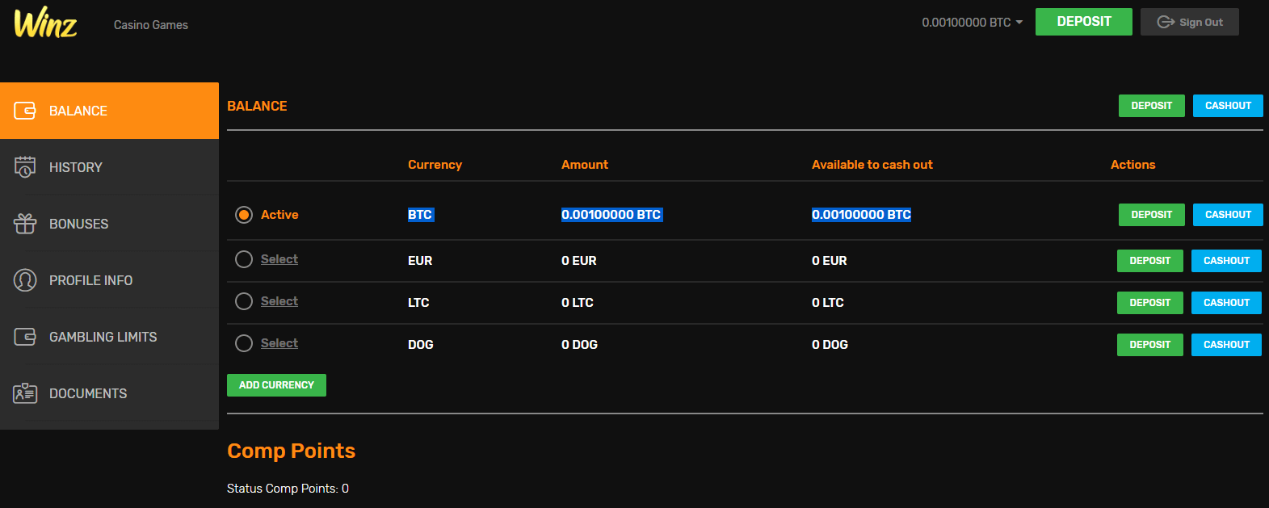Click the Status Comp Points: 0 text

[x=288, y=489]
